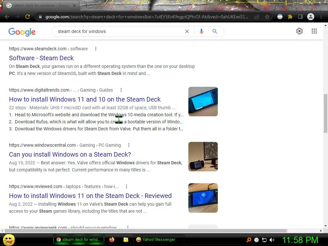Switch to the Yahoo! Messenger taskbar button
Viewport: 328px width, 246px height.
159,240
